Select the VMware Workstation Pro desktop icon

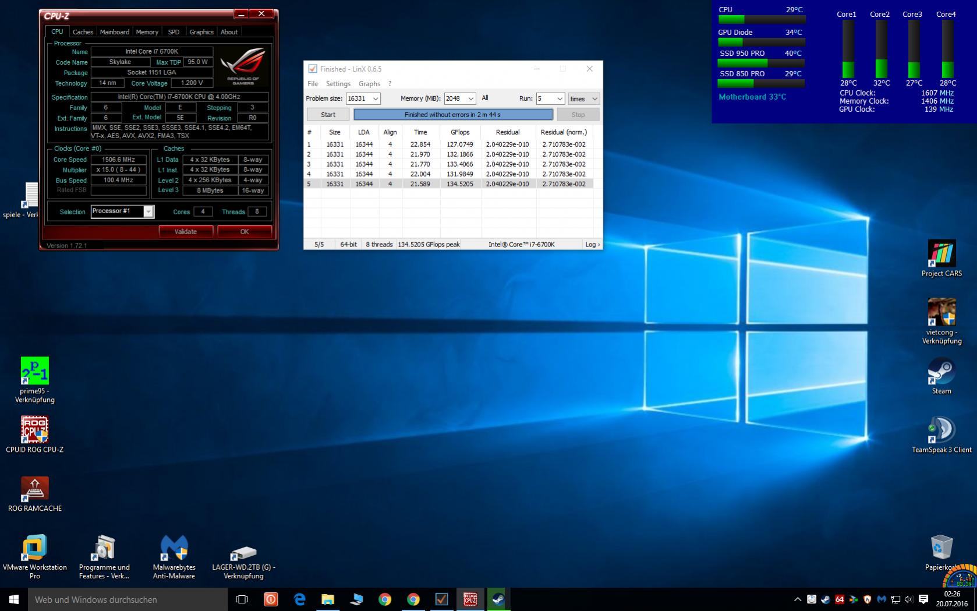coord(34,557)
